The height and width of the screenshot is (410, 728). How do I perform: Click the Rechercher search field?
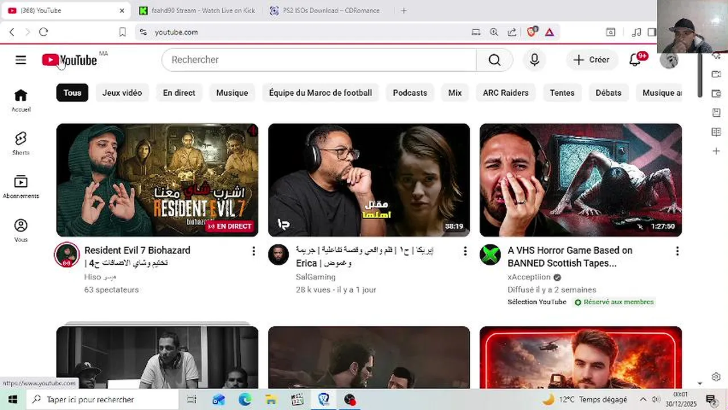coord(319,60)
